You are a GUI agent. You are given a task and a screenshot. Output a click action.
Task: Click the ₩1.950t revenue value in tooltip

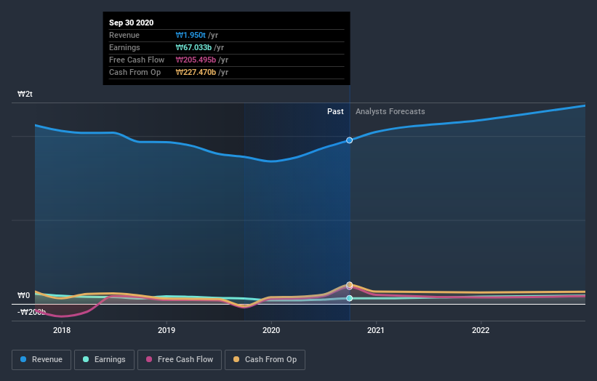tap(191, 35)
